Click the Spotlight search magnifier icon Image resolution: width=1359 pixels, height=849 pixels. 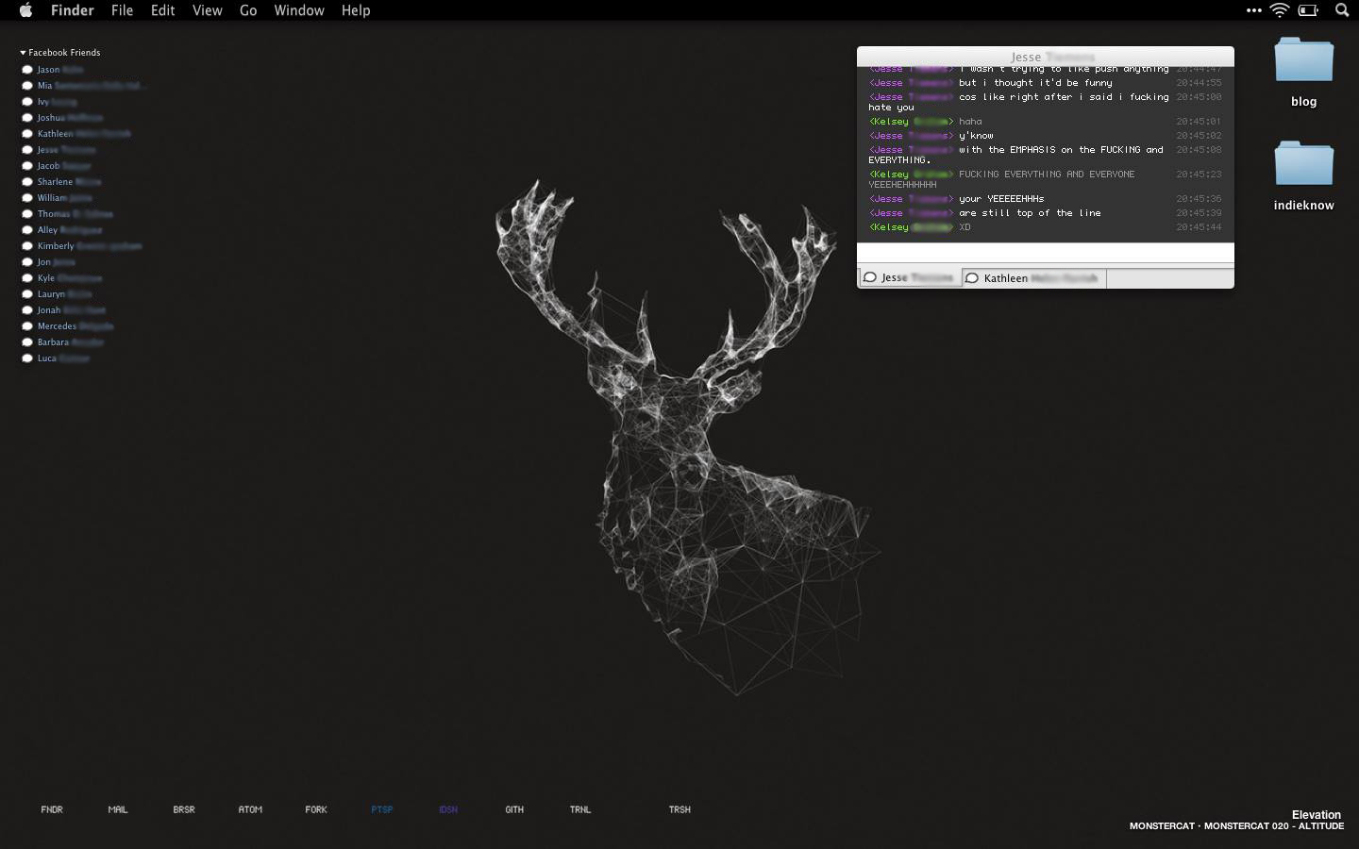click(x=1341, y=10)
